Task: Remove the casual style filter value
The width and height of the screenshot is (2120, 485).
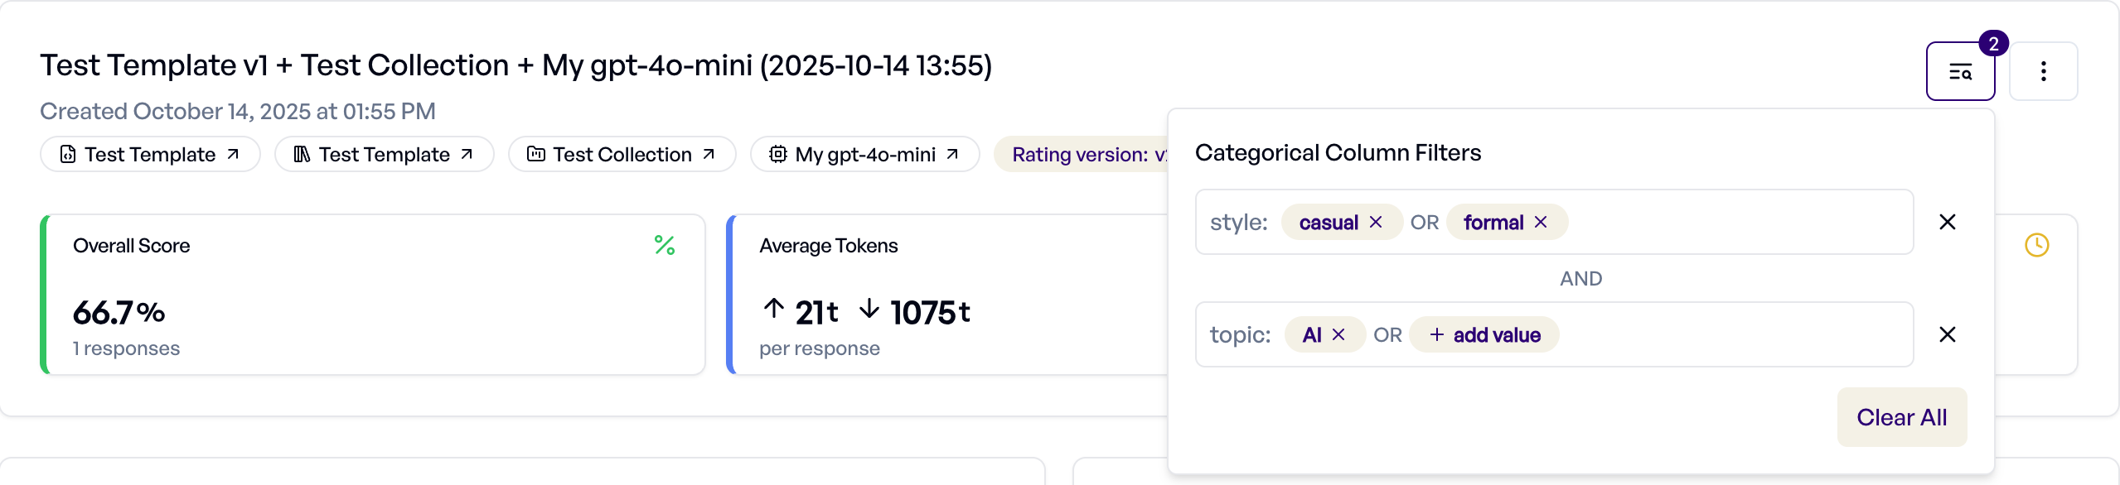Action: 1376,223
